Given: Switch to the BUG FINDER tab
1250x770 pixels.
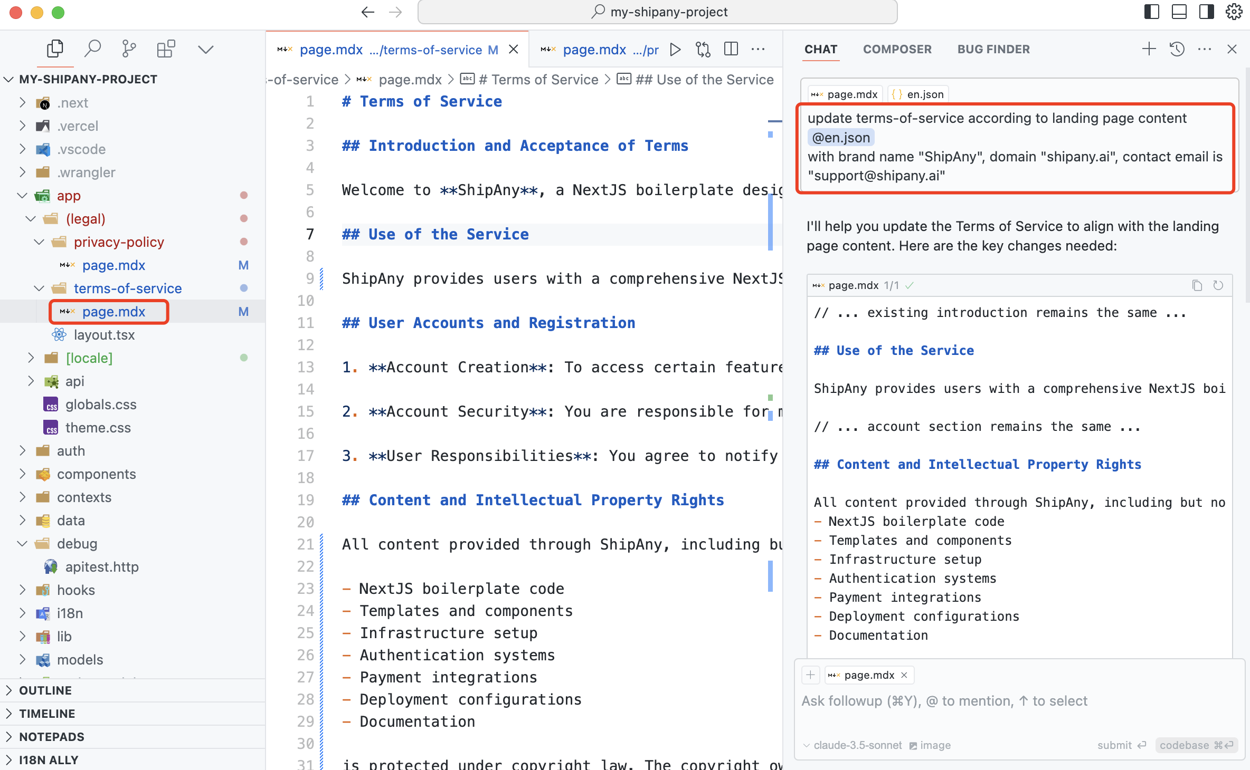Looking at the screenshot, I should [993, 49].
